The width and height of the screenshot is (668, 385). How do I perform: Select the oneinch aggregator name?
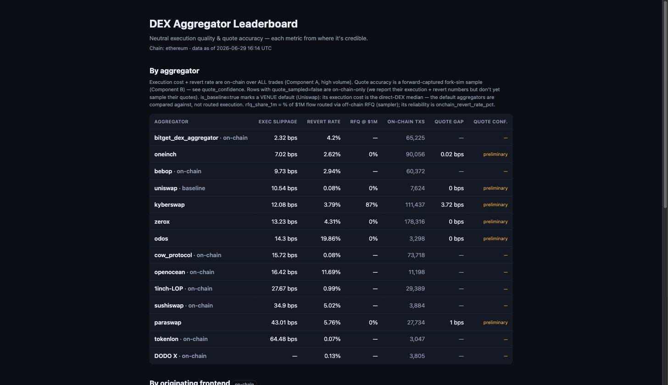(165, 154)
